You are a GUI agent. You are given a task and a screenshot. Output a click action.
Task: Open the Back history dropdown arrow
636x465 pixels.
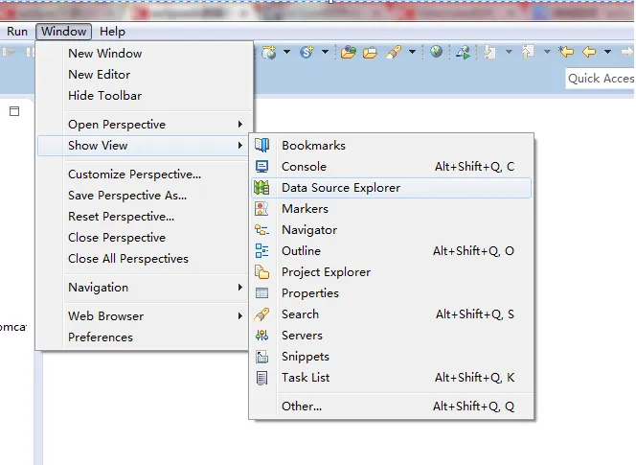(x=607, y=52)
